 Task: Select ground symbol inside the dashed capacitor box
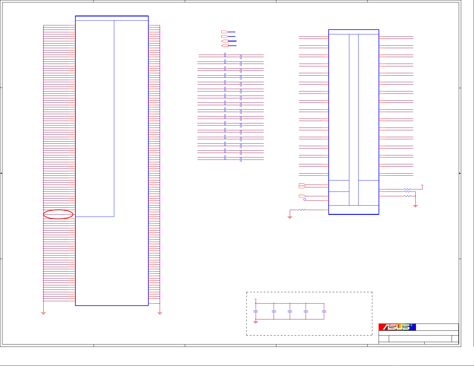(x=256, y=322)
